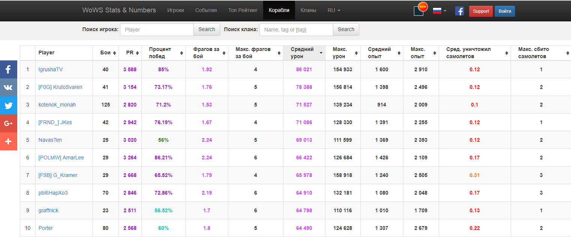Share page via Twitter sidebar icon

coord(8,105)
